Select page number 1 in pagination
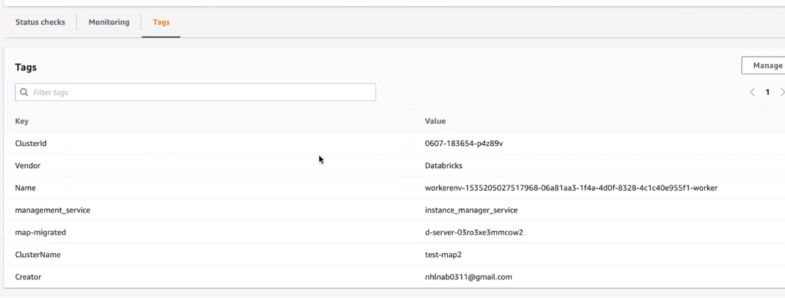The height and width of the screenshot is (298, 785). pyautogui.click(x=767, y=92)
